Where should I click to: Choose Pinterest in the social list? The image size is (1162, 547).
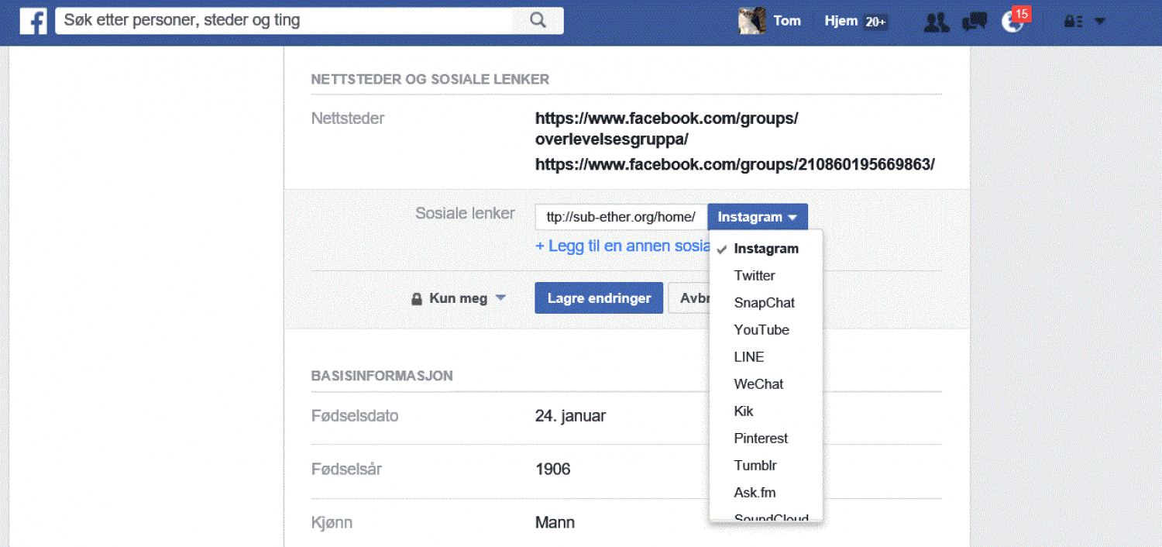[x=761, y=439]
